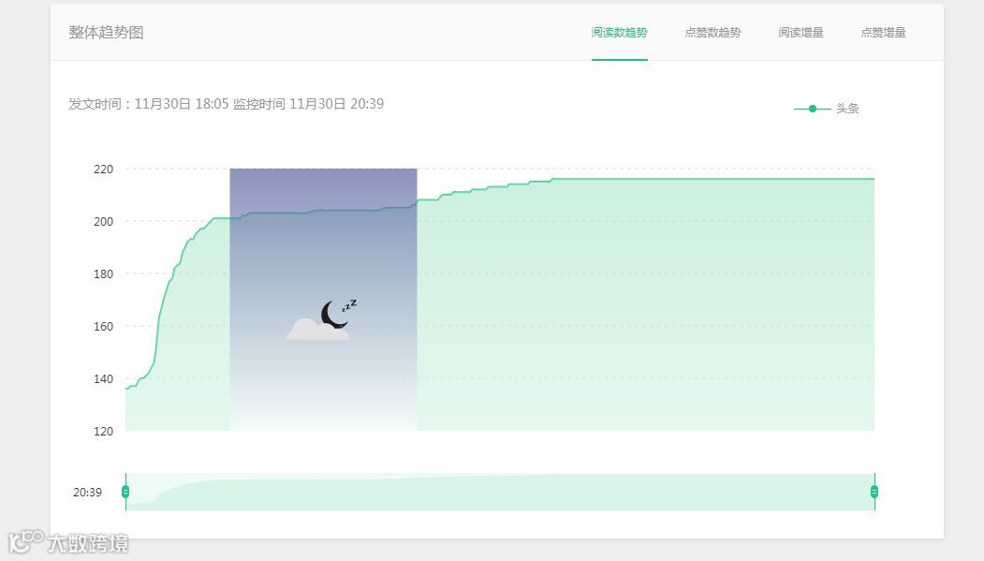
Task: Click the 160 y-axis label
Action: pos(103,326)
